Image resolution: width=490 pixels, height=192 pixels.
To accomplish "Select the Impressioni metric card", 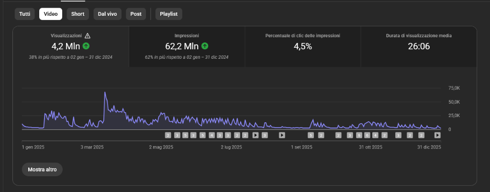I will click(187, 46).
